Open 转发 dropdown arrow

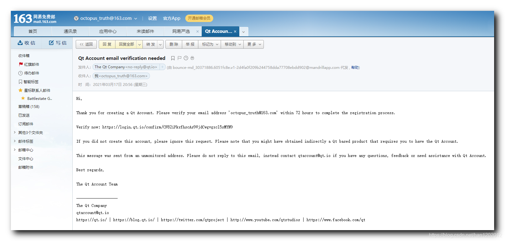(160, 44)
